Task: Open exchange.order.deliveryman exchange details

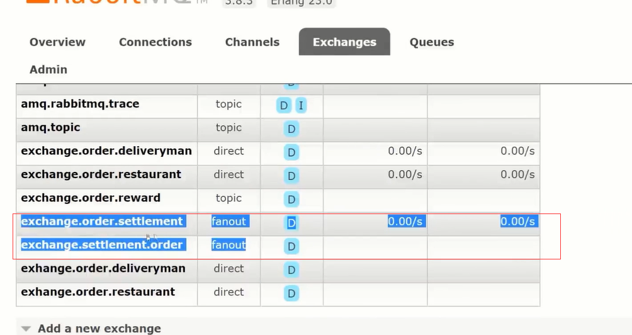Action: 106,150
